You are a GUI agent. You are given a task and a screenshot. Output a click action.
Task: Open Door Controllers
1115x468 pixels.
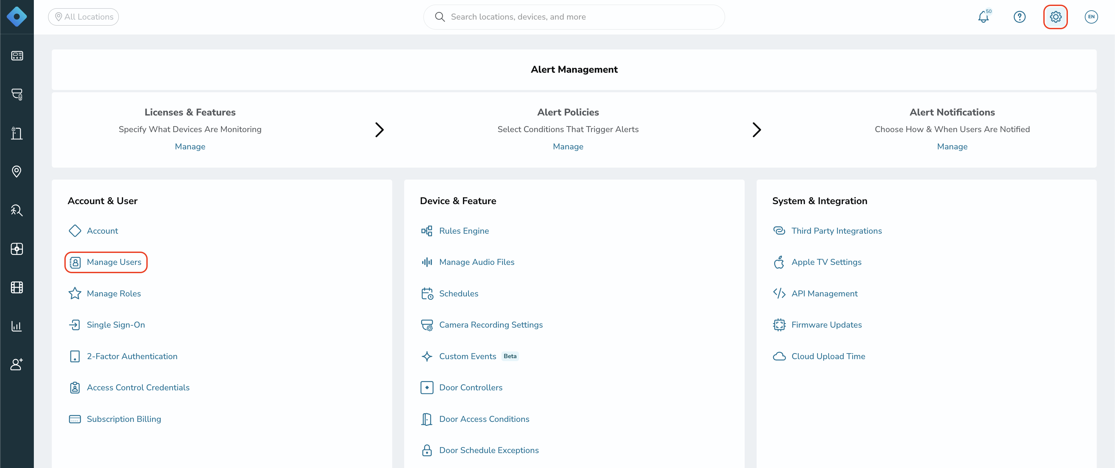click(471, 387)
